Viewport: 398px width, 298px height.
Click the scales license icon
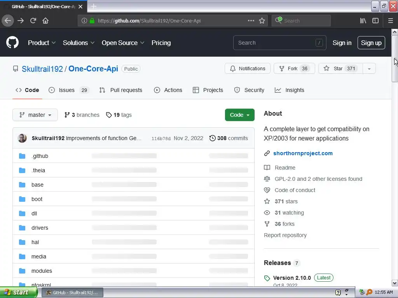(267, 179)
